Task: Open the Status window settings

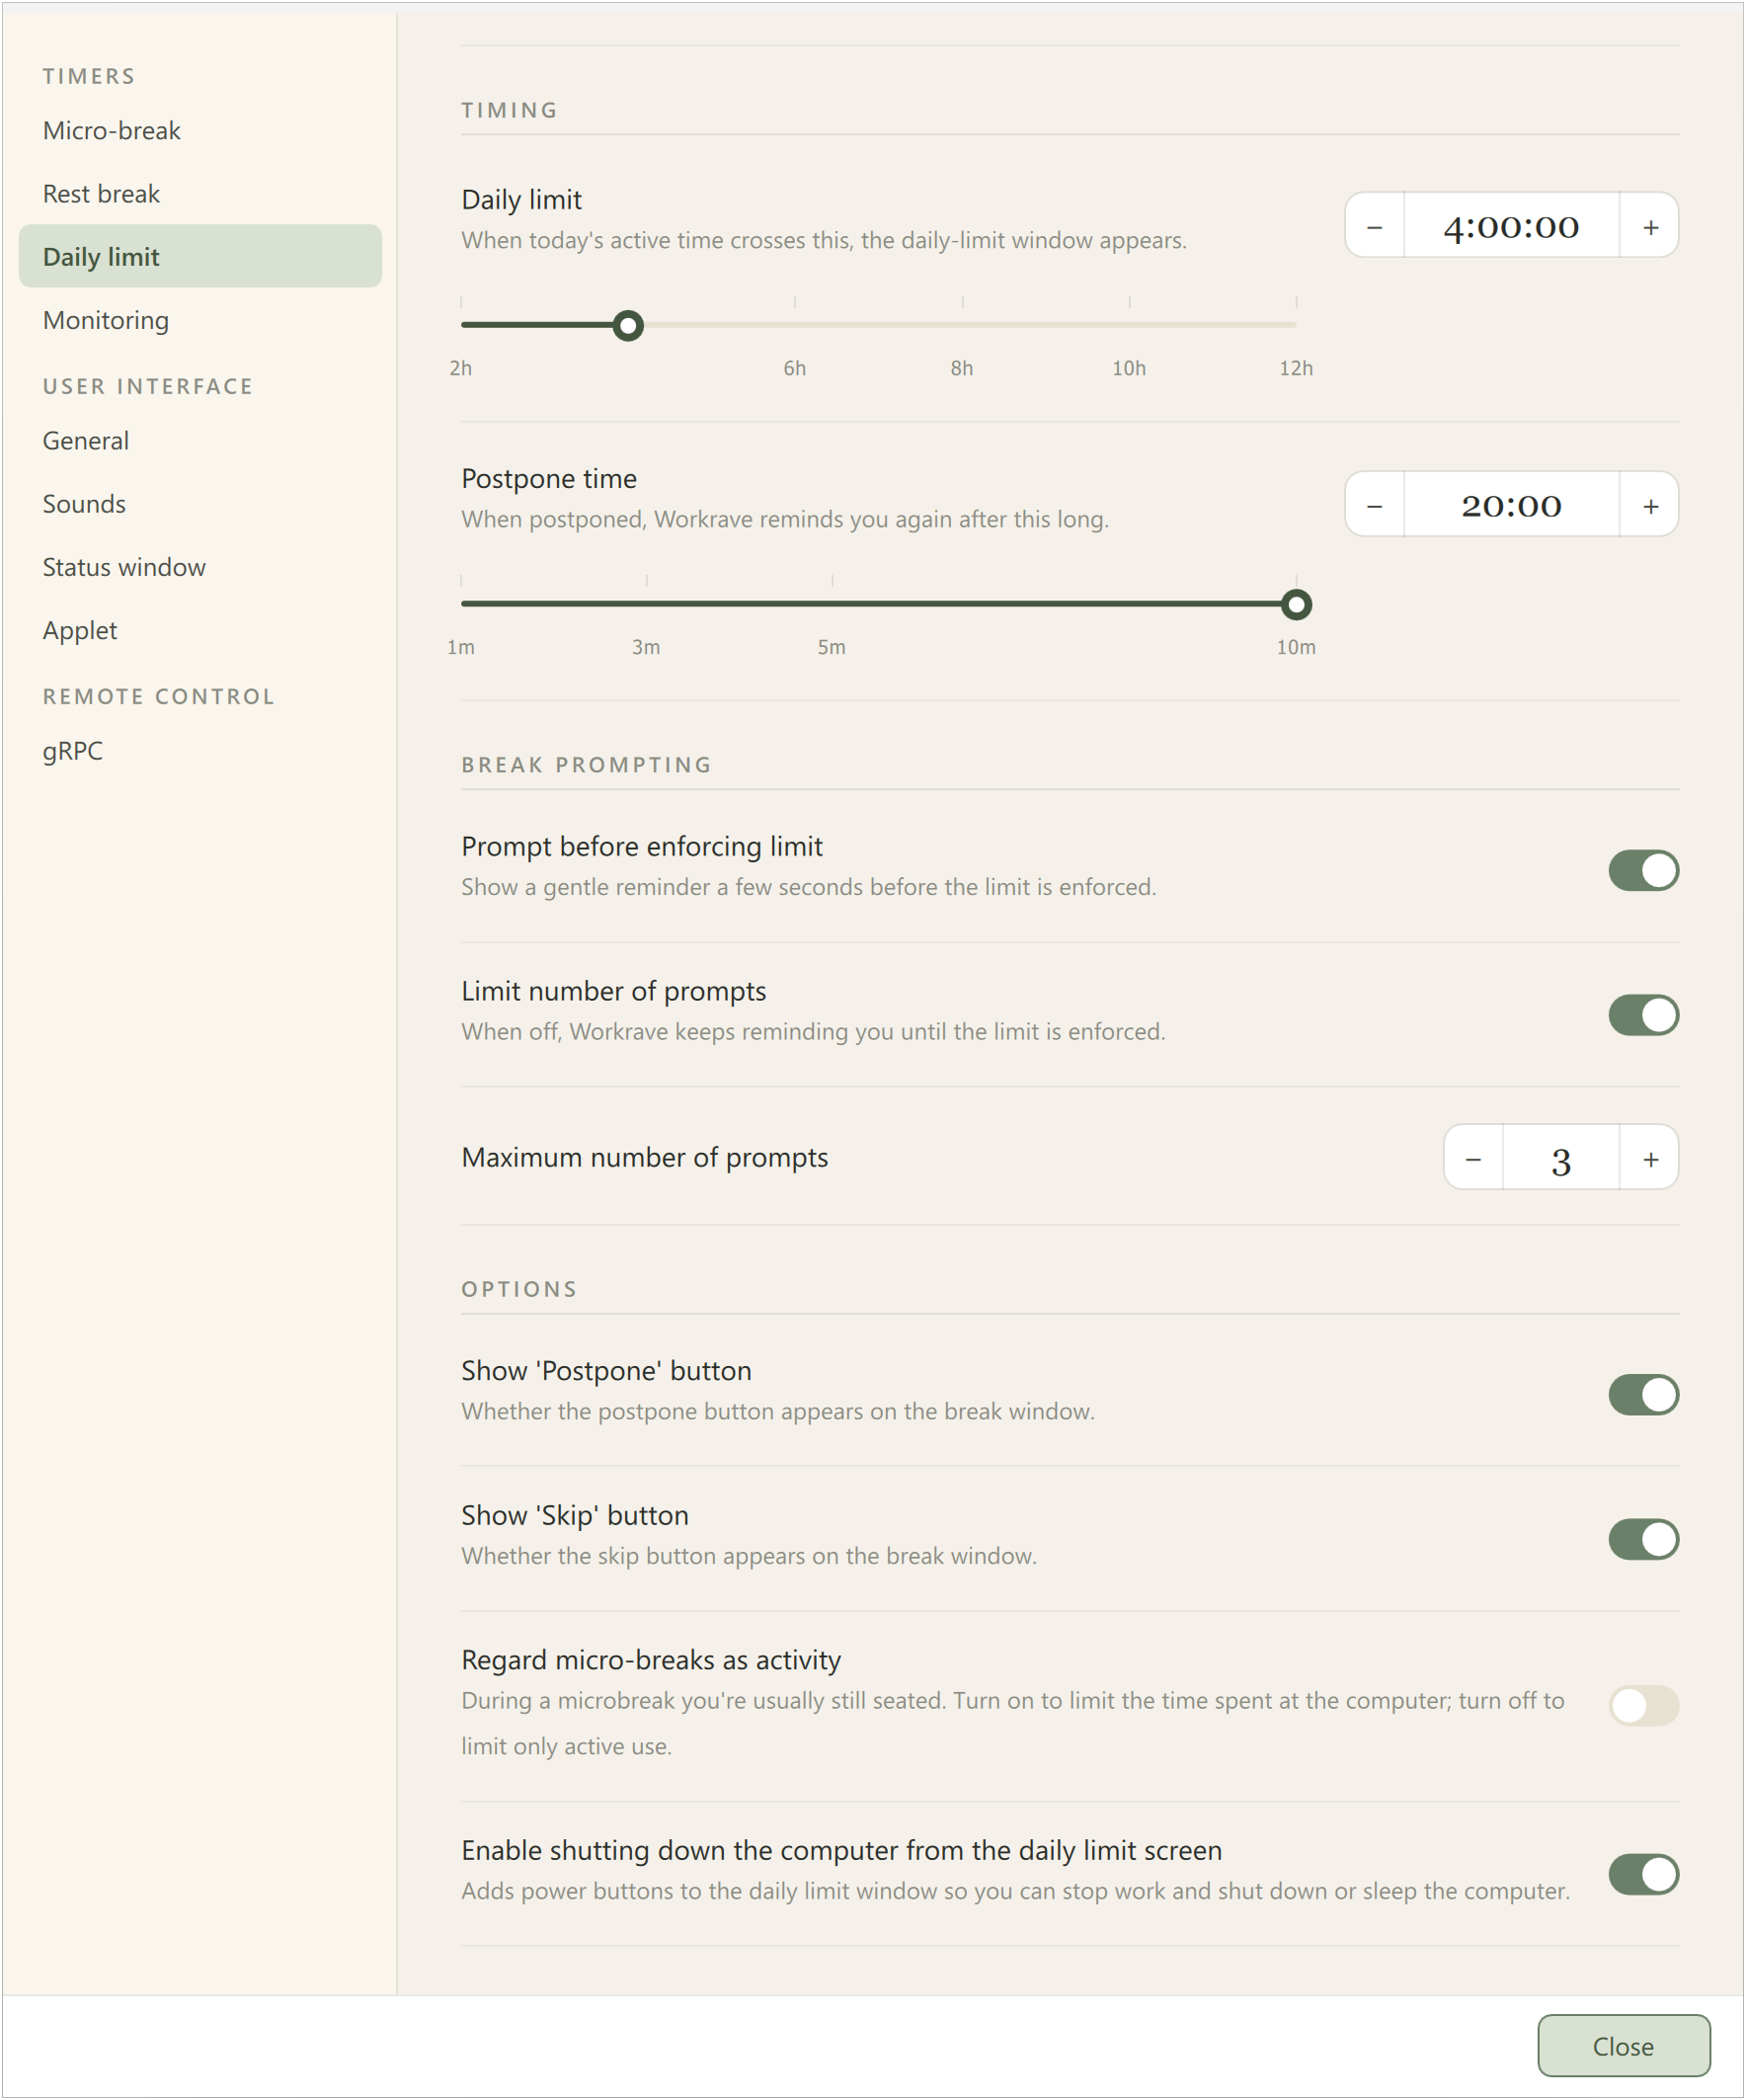Action: (200, 567)
